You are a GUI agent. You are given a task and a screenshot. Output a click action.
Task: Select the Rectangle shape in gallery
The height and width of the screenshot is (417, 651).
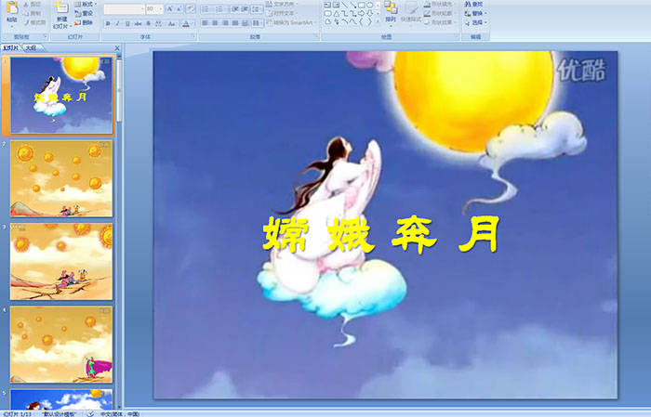click(x=362, y=5)
